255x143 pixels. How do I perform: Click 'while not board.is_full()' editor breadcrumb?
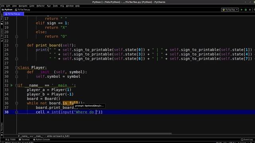(58, 136)
